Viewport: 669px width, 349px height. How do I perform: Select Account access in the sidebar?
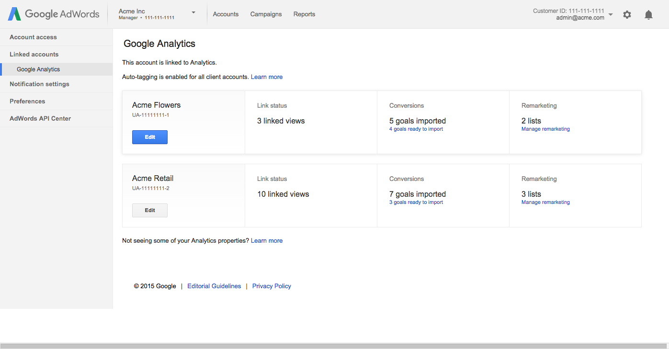pos(57,37)
